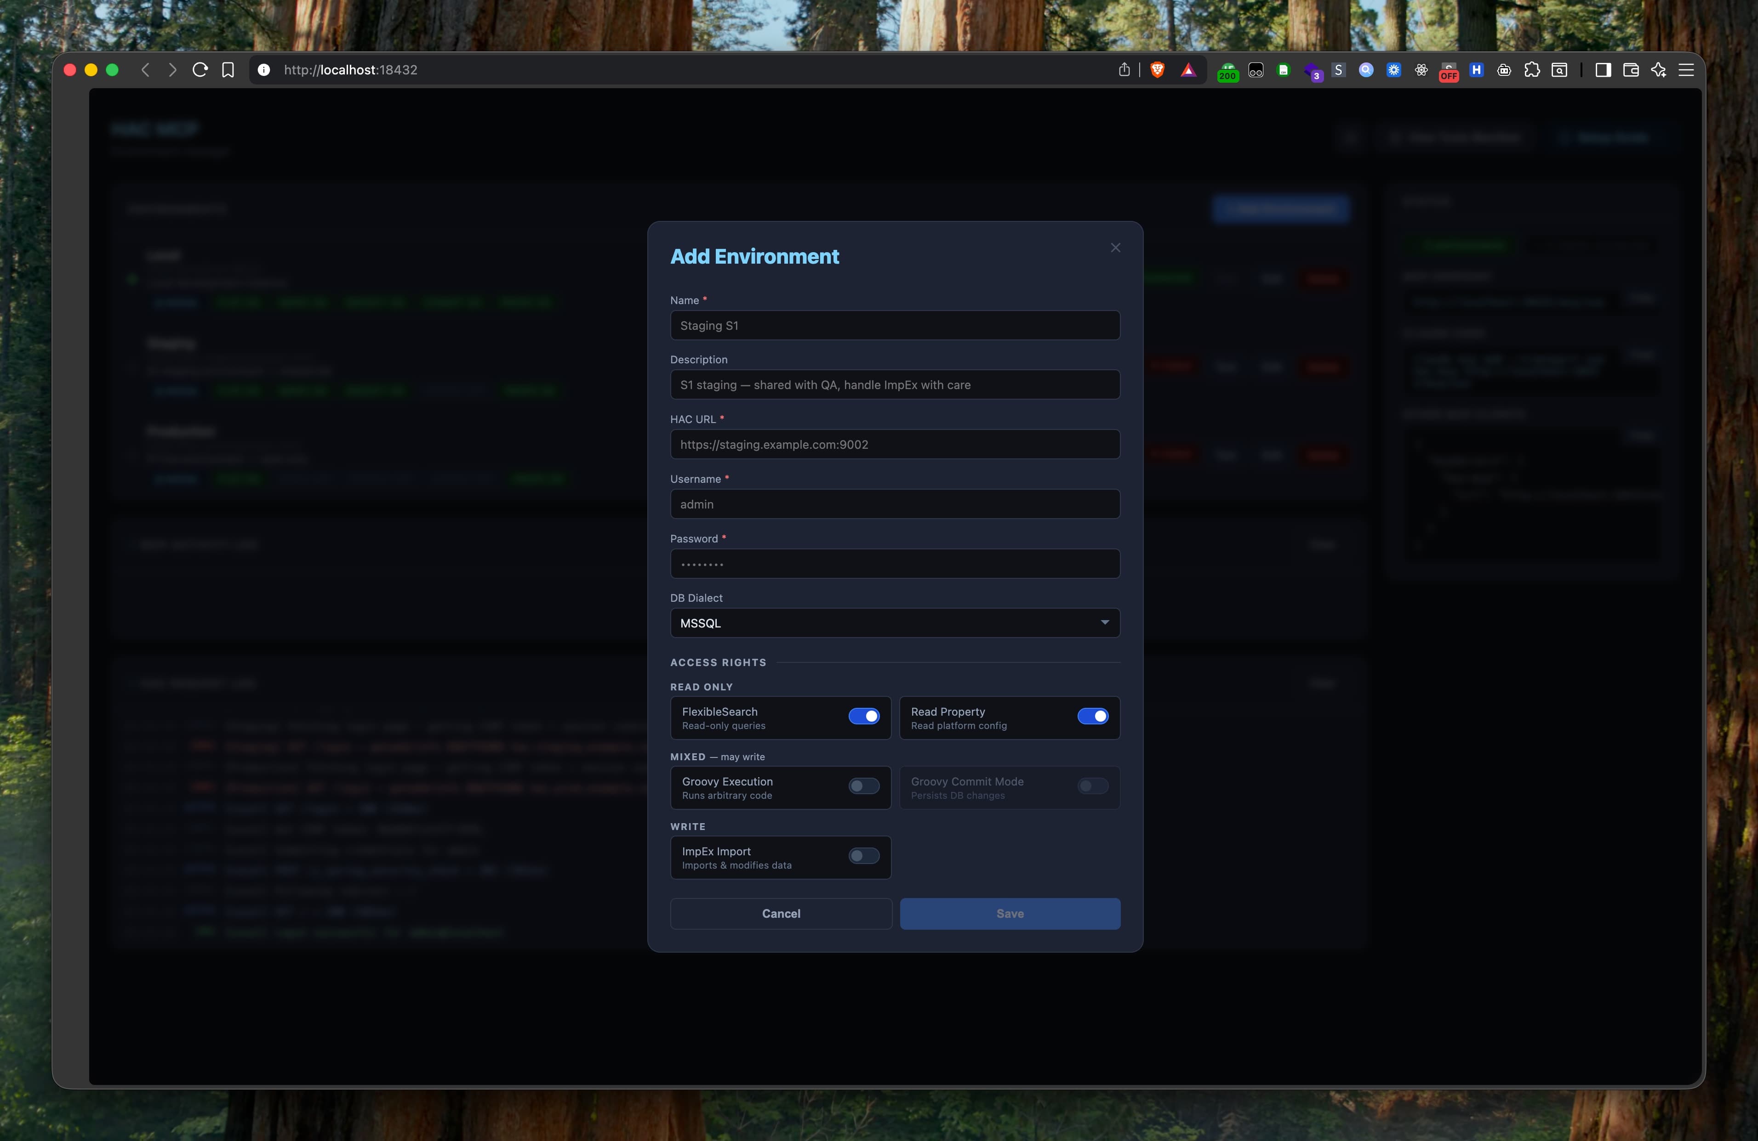The width and height of the screenshot is (1758, 1141).
Task: Click the 'MIXED — may write' label
Action: pos(717,757)
